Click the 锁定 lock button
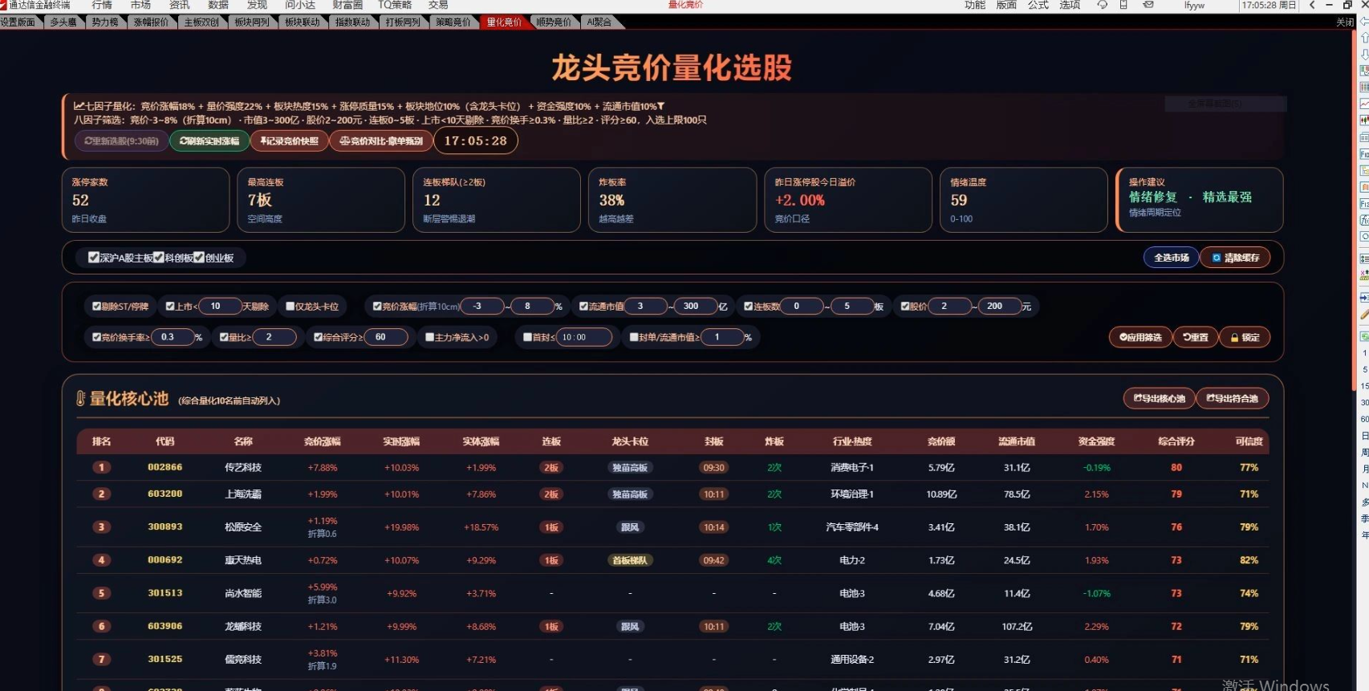 coord(1245,337)
